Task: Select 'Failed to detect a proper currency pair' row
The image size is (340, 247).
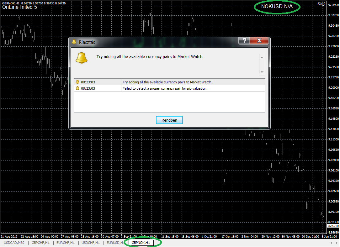Action: 169,88
